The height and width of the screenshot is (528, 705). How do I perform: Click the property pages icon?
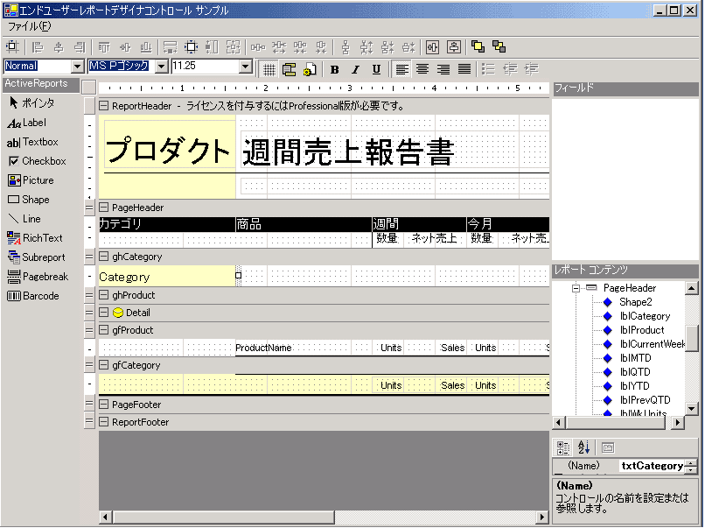click(x=607, y=447)
